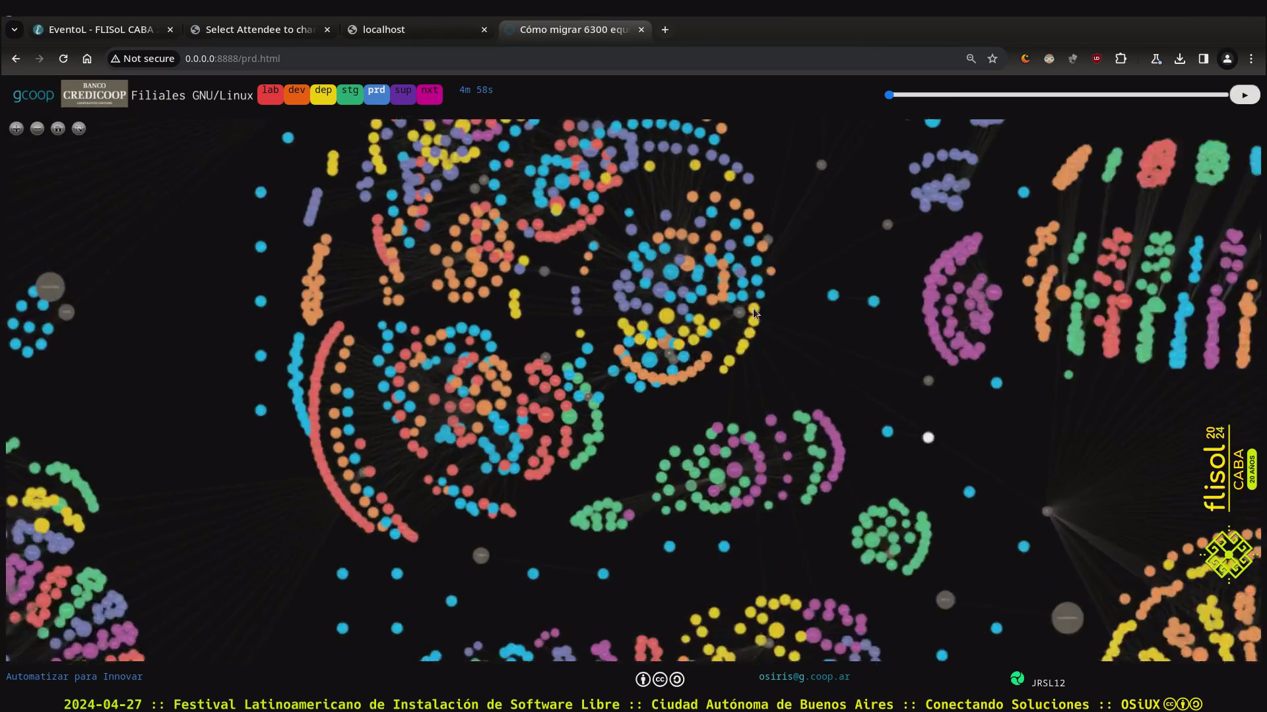Select the blue prd environment tag
Screen dimensions: 1267x712
pyautogui.click(x=377, y=94)
